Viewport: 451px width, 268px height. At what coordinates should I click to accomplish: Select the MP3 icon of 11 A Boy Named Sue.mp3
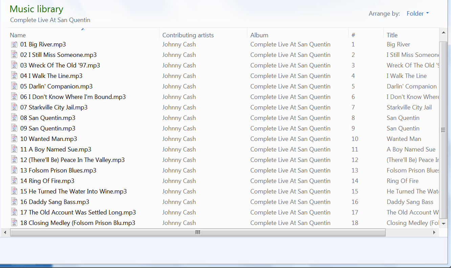[x=14, y=149]
